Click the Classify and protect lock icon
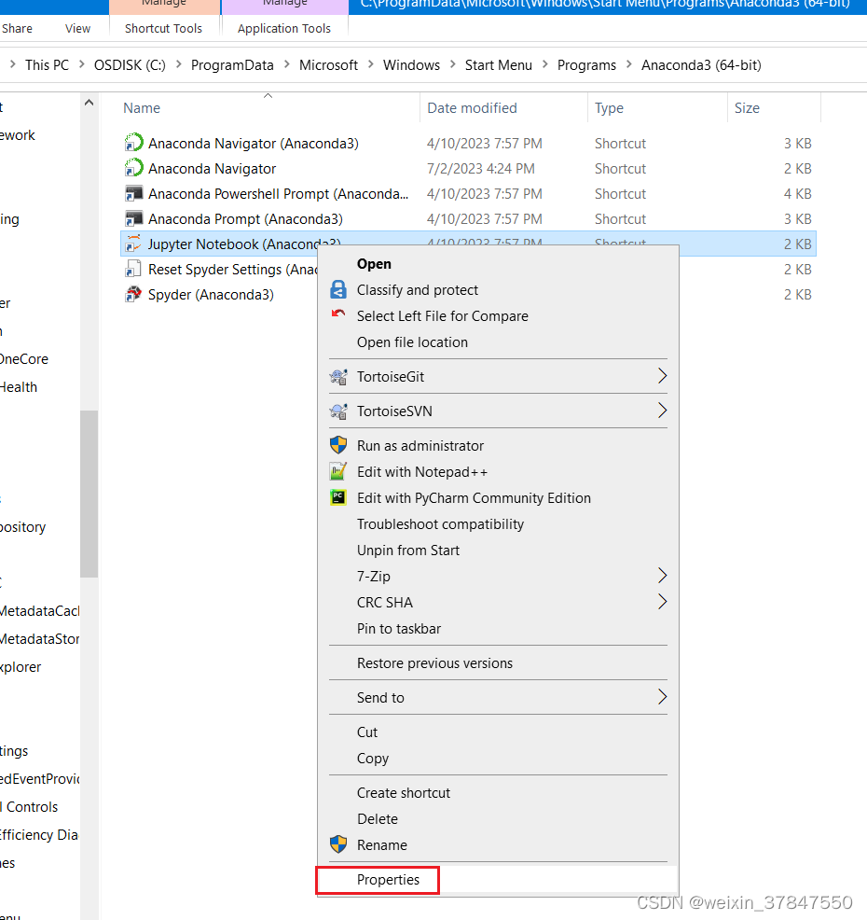 338,289
